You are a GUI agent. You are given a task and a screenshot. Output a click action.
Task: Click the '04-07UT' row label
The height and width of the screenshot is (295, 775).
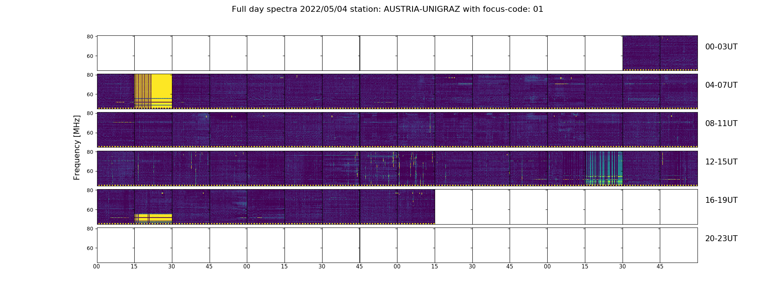tap(721, 85)
